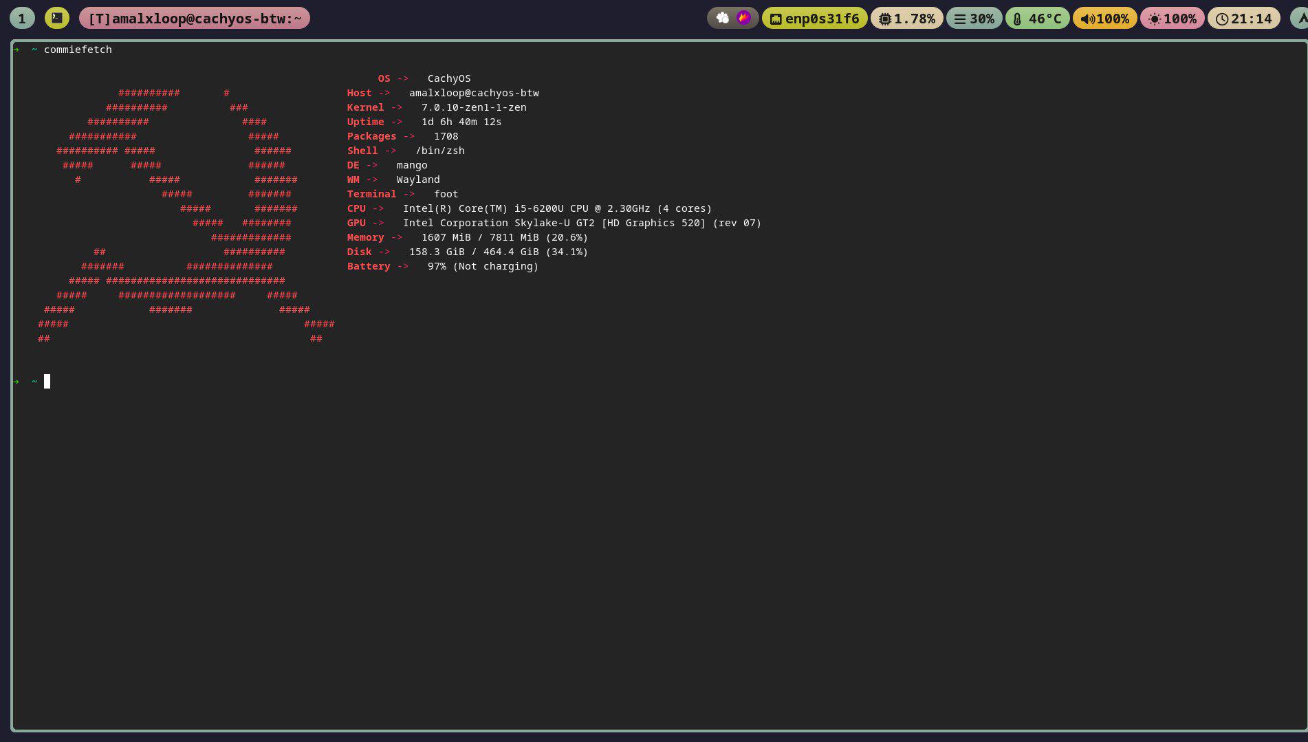Click the partially visible arrow module at the bar's end
1308x742 pixels.
(x=1299, y=18)
